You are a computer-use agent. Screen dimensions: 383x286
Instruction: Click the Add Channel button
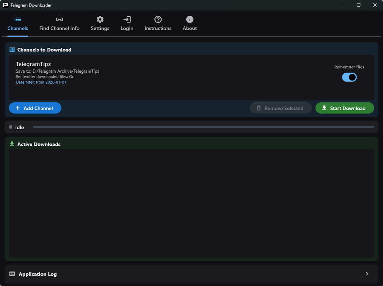click(35, 108)
